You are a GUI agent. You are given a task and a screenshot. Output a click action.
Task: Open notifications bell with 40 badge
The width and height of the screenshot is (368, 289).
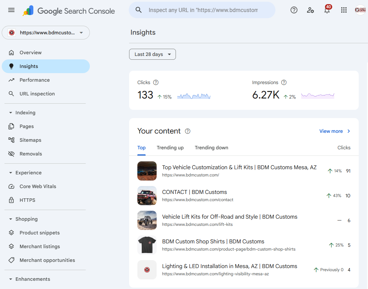pos(327,10)
